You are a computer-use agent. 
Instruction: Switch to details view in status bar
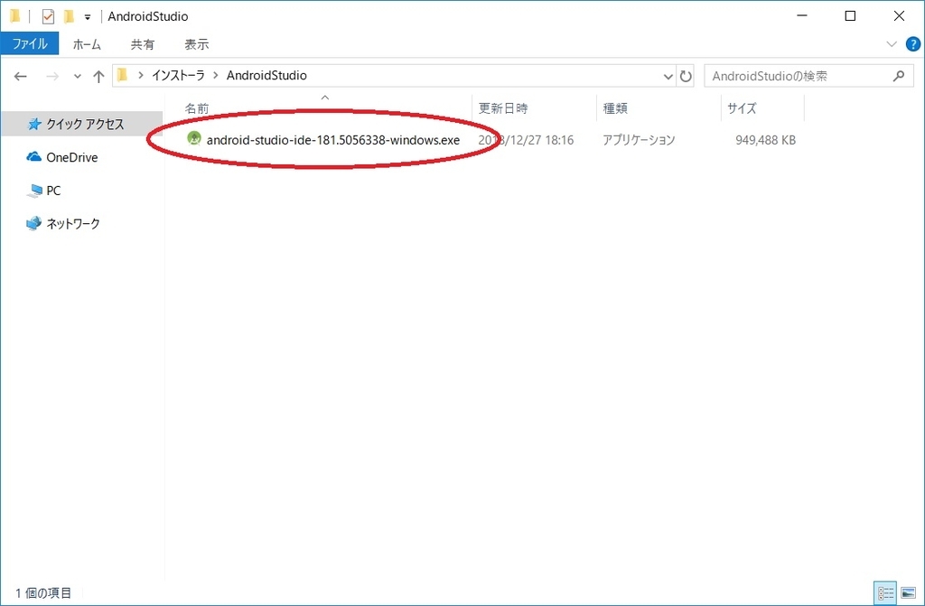[885, 593]
